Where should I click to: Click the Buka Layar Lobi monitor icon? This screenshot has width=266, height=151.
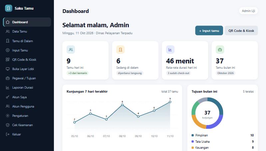8,69
